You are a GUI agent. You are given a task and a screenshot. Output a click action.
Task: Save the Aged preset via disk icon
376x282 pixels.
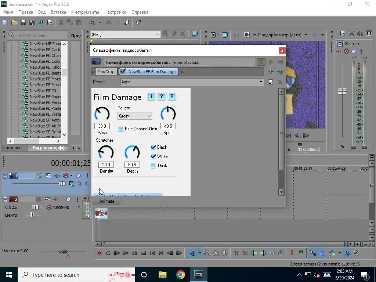coord(271,82)
